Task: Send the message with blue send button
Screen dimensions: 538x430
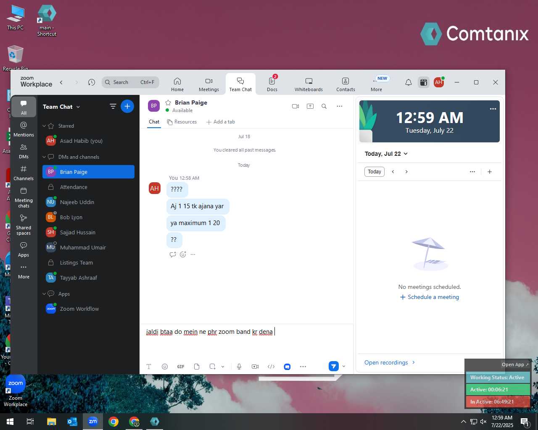Action: [x=333, y=366]
